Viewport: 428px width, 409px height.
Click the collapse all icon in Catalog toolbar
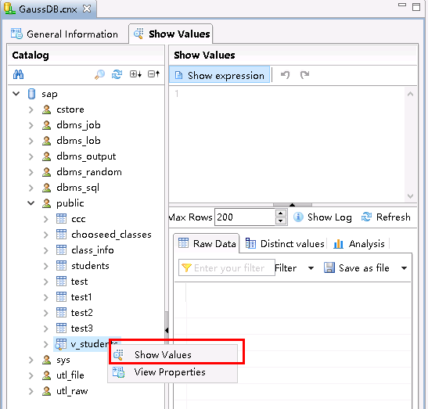tap(153, 74)
